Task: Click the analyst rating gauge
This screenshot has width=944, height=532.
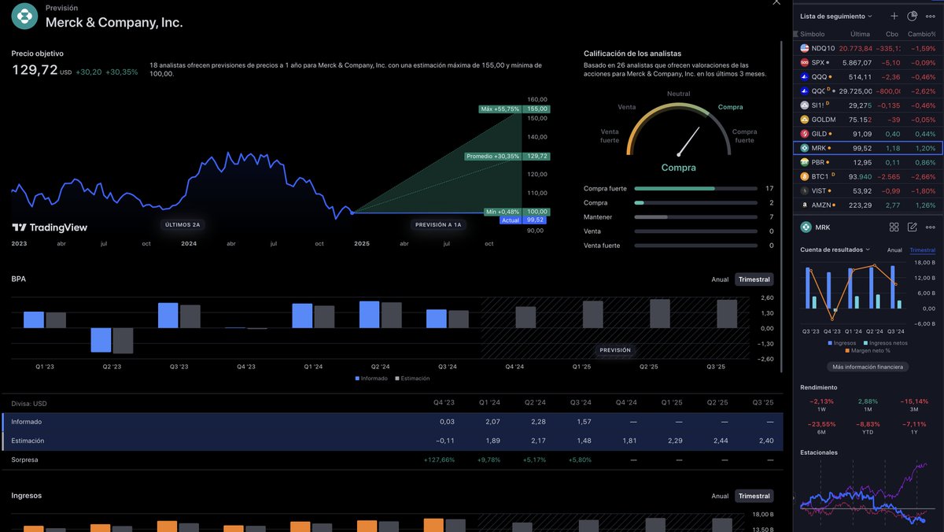Action: (678, 131)
